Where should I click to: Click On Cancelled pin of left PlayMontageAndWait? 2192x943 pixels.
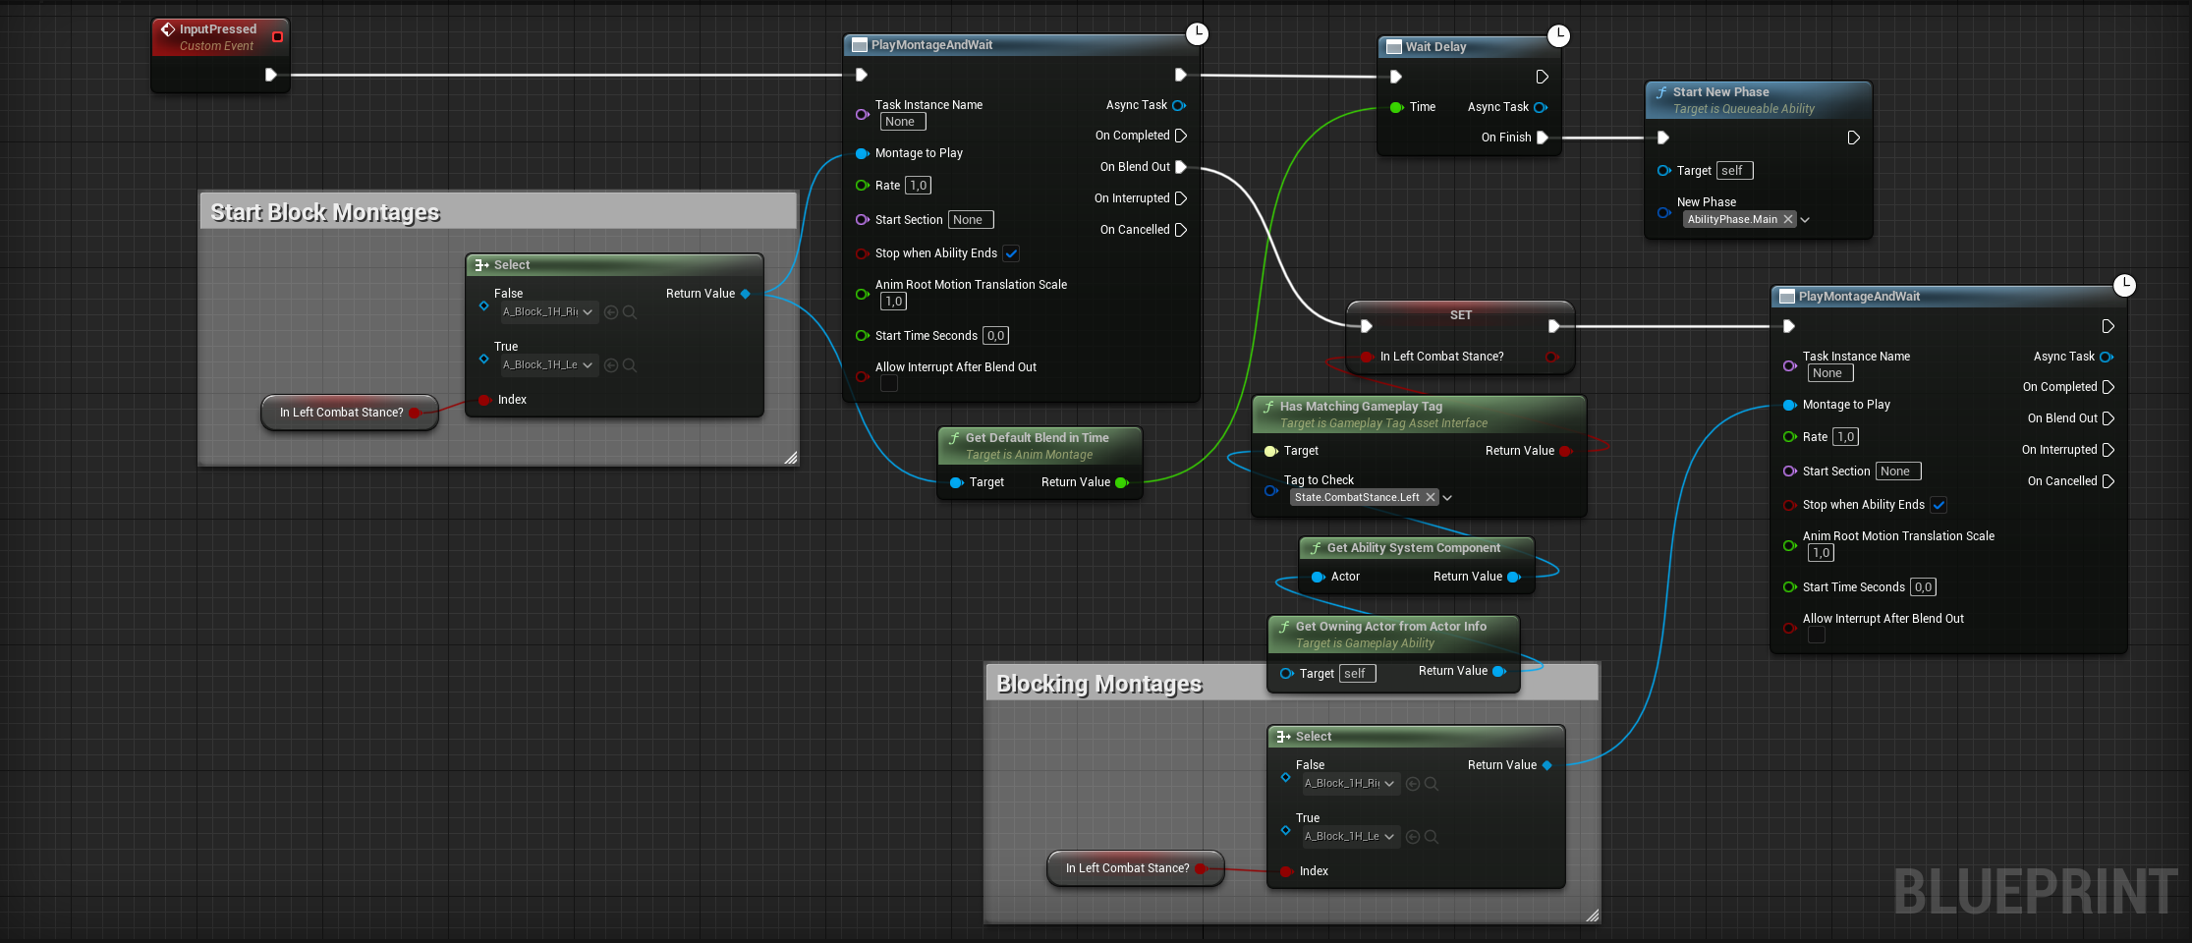tap(1181, 230)
